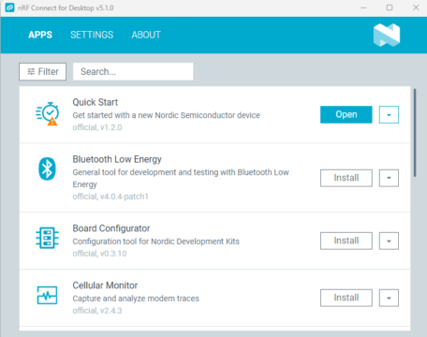Click the Quick Start stopwatch icon
Image resolution: width=427 pixels, height=337 pixels.
tap(47, 113)
